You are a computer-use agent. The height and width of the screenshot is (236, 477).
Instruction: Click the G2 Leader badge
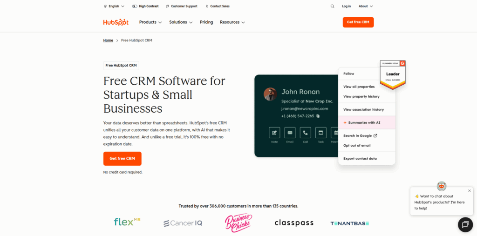(x=393, y=75)
